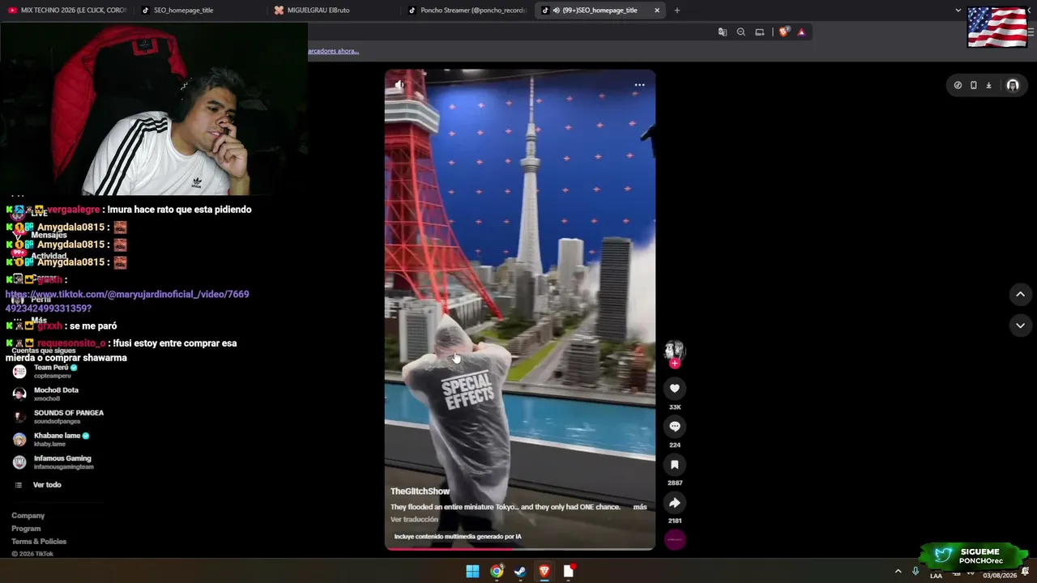Follow creator with the red plus badge
Image resolution: width=1037 pixels, height=583 pixels.
point(674,364)
